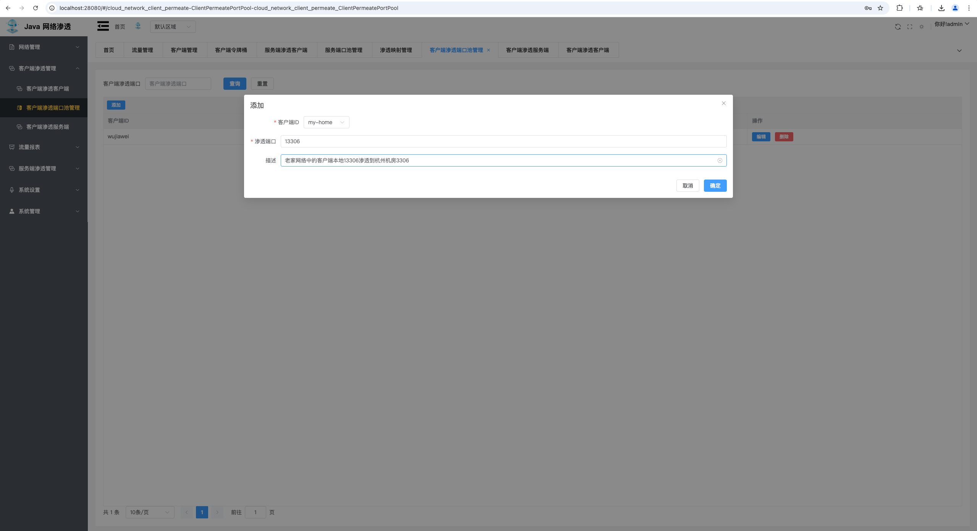Click the refresh icon in header
The height and width of the screenshot is (531, 977).
click(898, 27)
